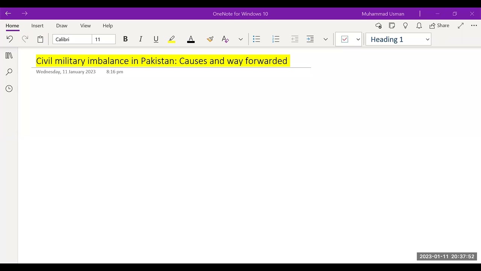Open the Draw tab
This screenshot has width=481, height=271.
[62, 26]
